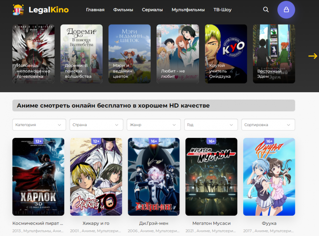Select the Фуука poster thumbnail

tap(269, 177)
